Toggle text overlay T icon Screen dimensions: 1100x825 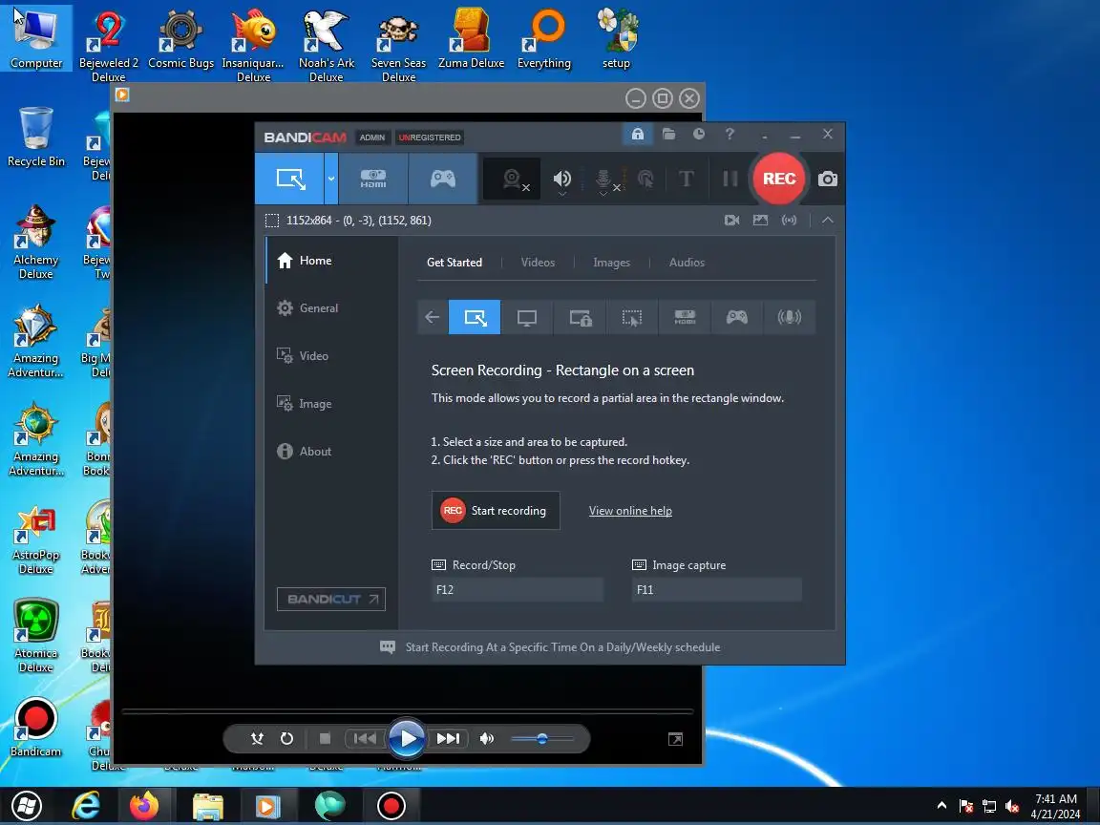coord(687,180)
